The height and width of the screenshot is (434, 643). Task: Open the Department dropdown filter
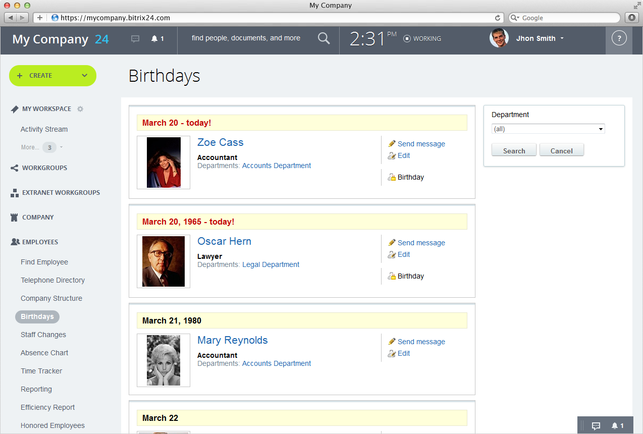548,129
